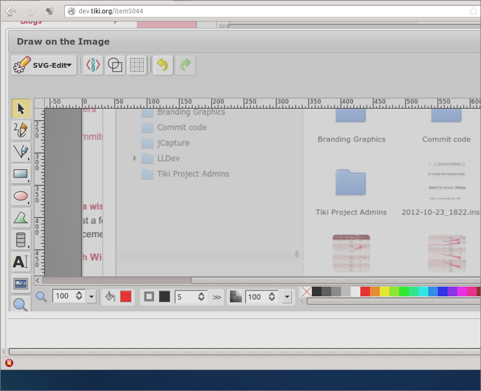Select the arrow Select tool
The image size is (481, 391).
tap(21, 109)
